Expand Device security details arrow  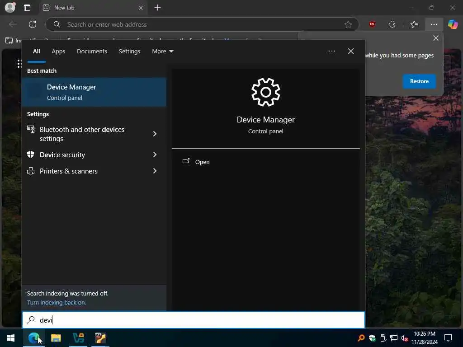155,155
